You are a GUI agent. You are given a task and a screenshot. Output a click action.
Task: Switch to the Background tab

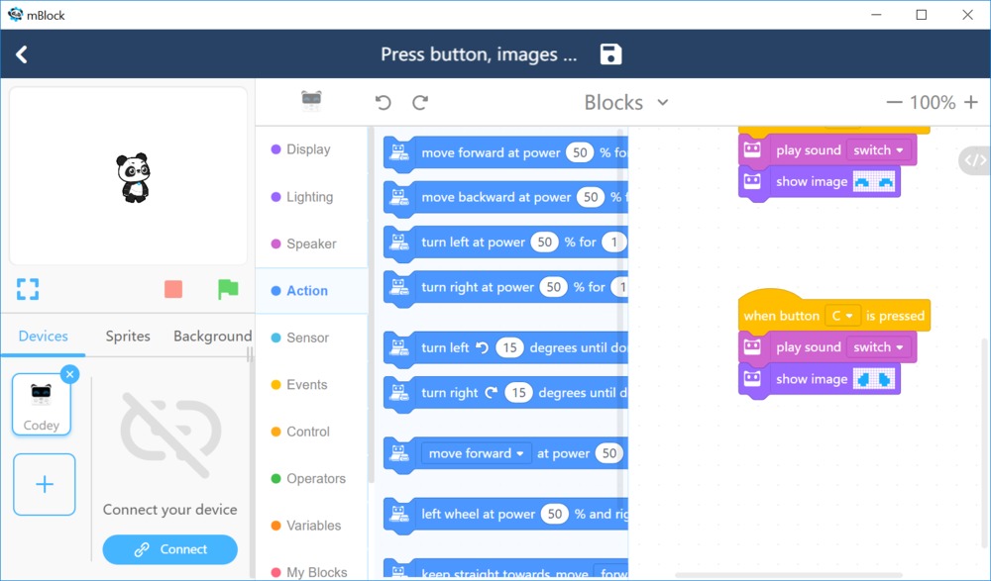(212, 336)
